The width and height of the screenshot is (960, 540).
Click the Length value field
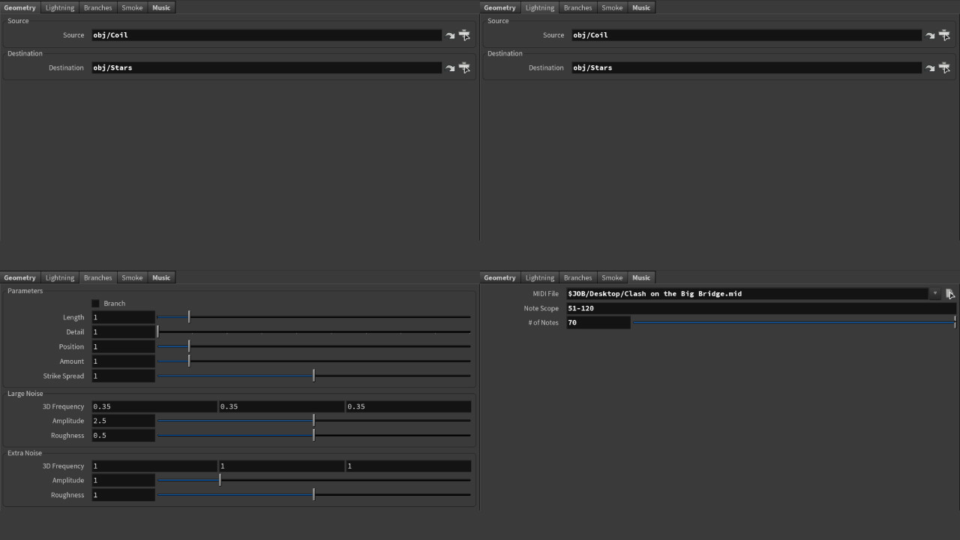[123, 317]
